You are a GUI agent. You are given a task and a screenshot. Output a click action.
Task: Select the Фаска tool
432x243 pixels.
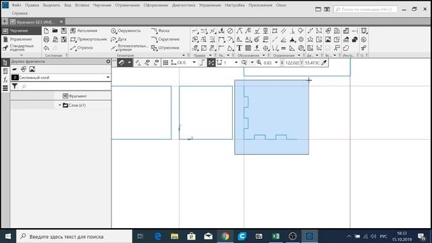pos(161,31)
